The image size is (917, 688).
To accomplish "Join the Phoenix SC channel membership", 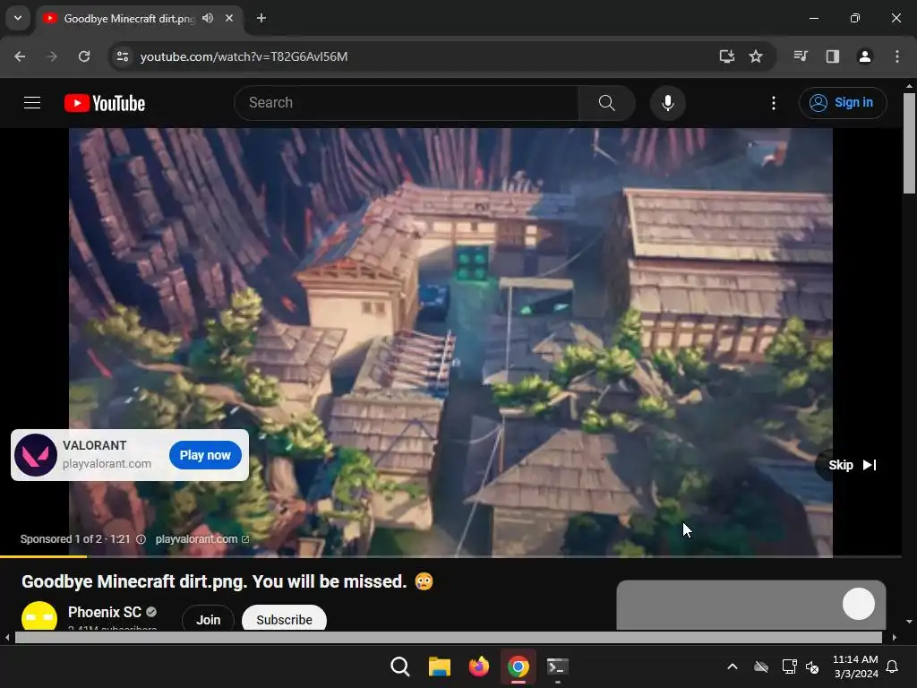I will [x=208, y=618].
